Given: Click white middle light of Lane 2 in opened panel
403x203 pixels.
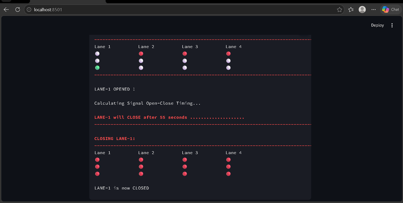Looking at the screenshot, I should (141, 61).
